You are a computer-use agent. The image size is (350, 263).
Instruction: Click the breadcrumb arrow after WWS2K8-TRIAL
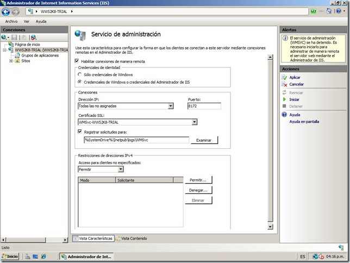coord(72,11)
